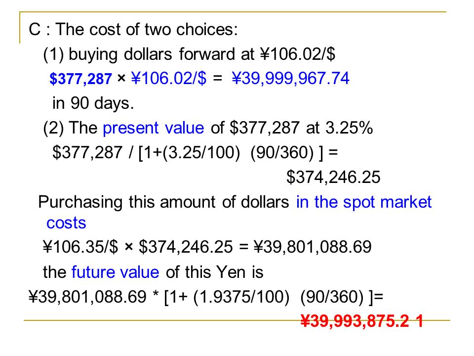
Task: Click the line 'in 90 days.'
Action: [x=93, y=103]
